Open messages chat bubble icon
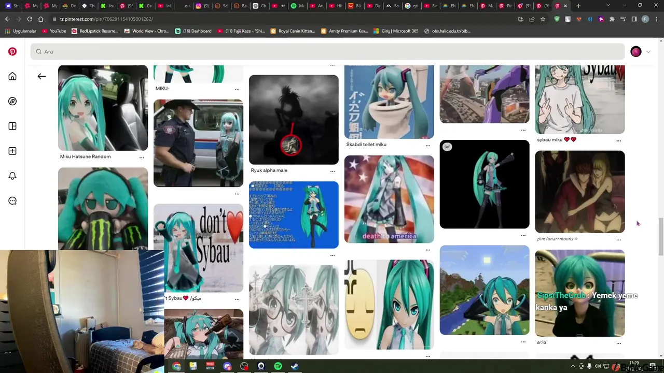The width and height of the screenshot is (664, 373). [x=12, y=200]
